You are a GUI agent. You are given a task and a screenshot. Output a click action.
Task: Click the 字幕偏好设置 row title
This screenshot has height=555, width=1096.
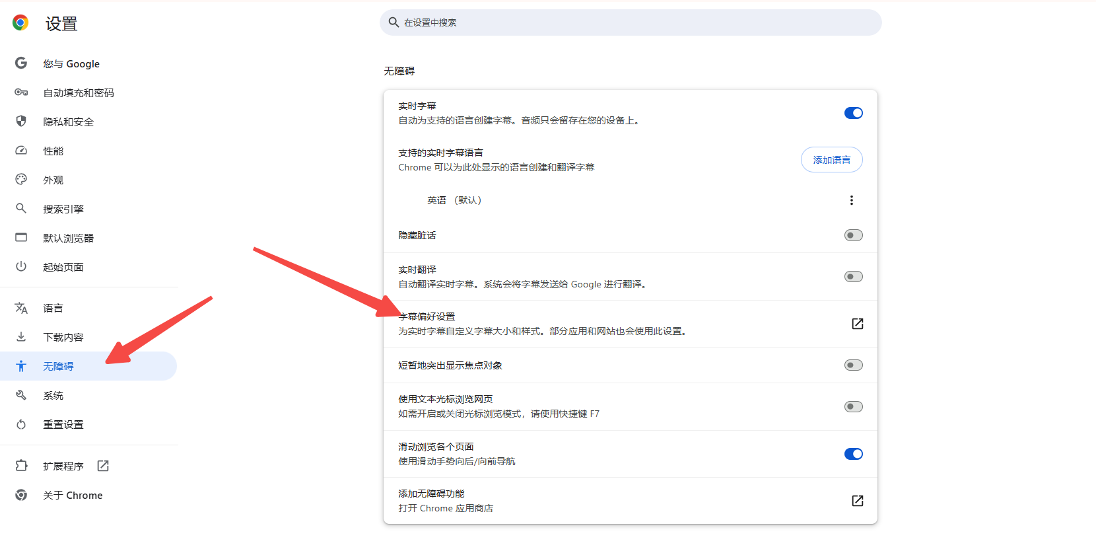(427, 316)
